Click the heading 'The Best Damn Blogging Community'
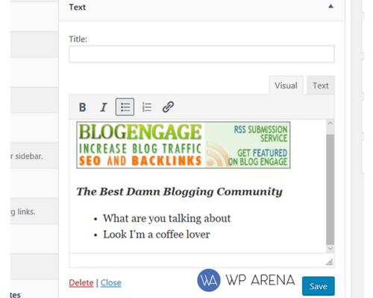The width and height of the screenshot is (373, 298). pyautogui.click(x=179, y=191)
